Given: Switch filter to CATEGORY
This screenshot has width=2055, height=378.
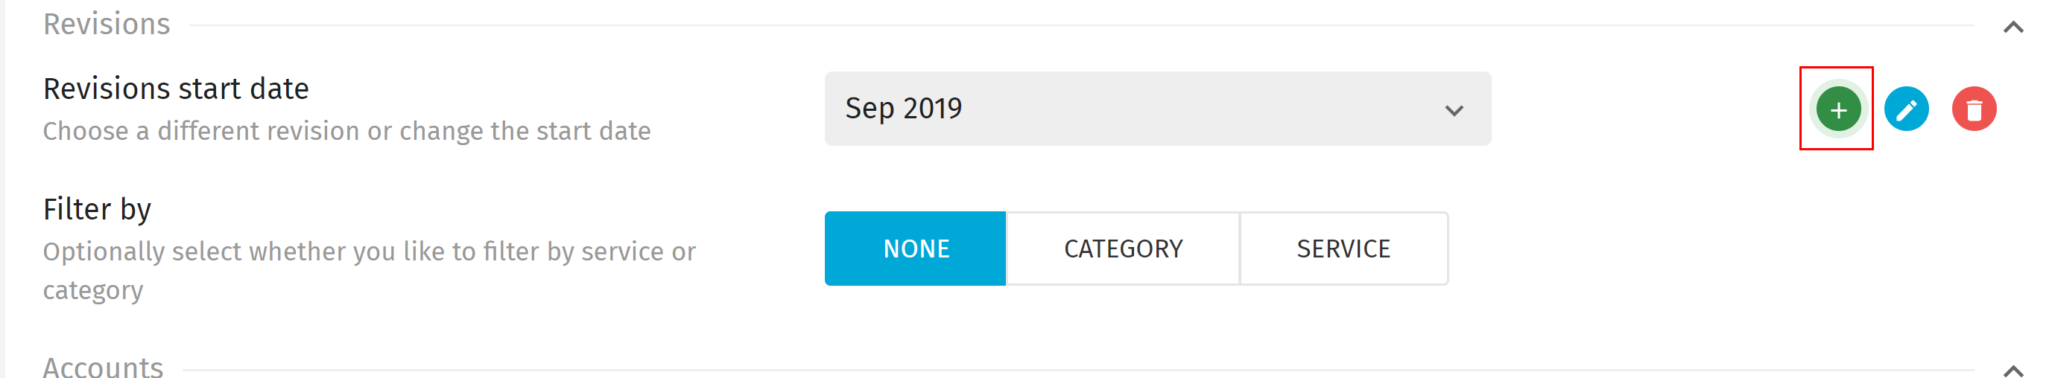Looking at the screenshot, I should tap(1122, 248).
